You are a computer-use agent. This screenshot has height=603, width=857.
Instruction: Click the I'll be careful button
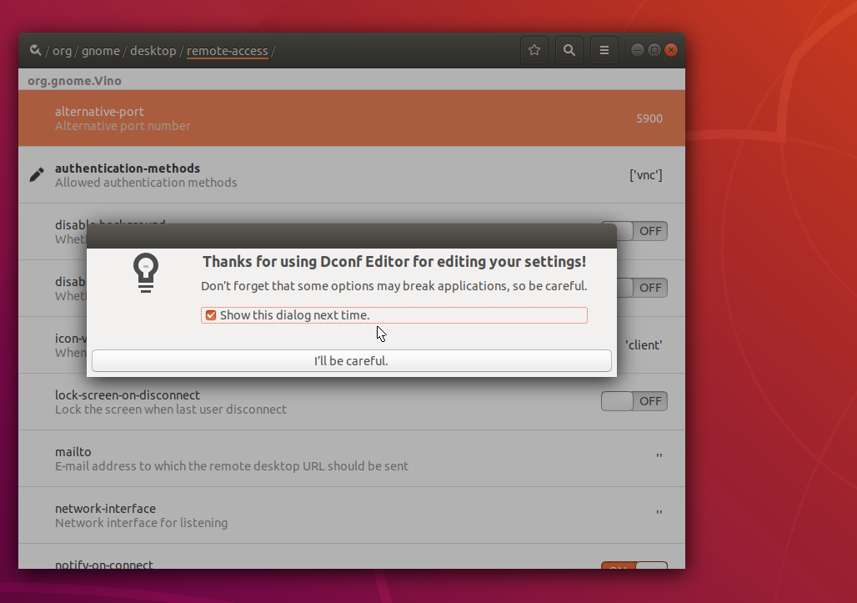[x=352, y=361]
